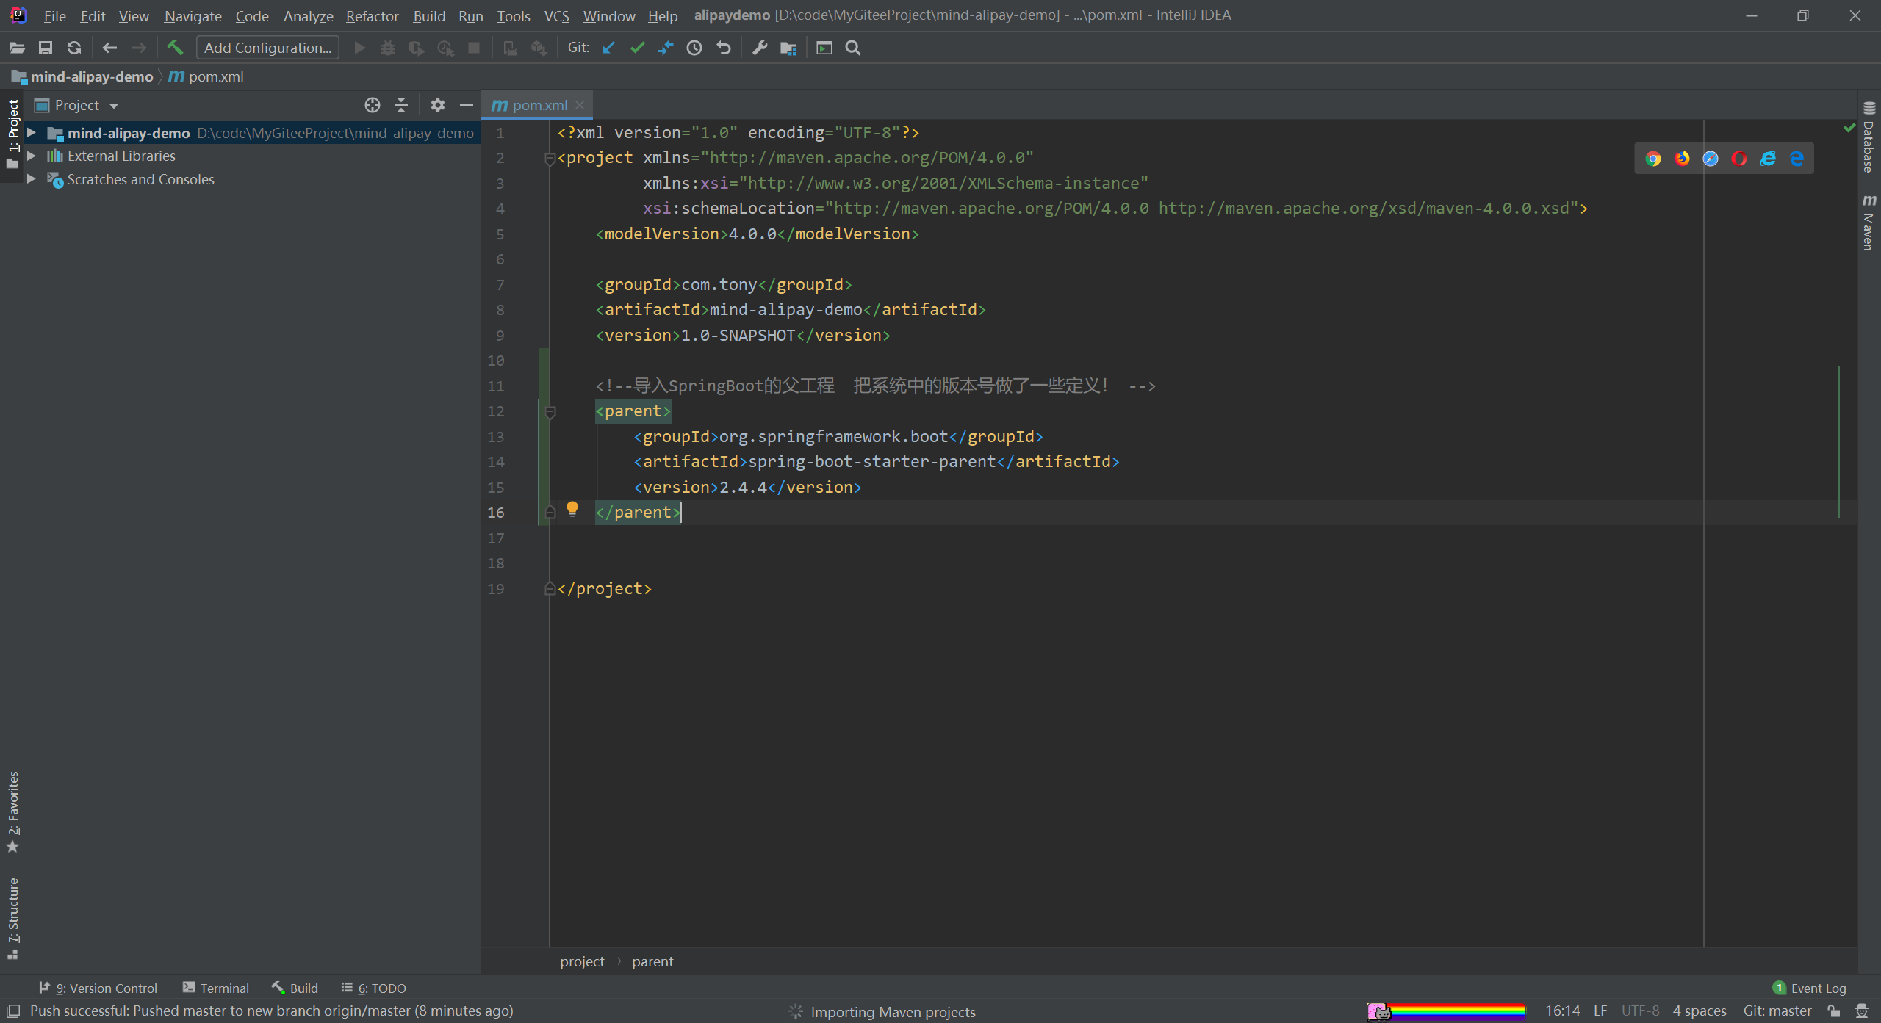This screenshot has width=1881, height=1023.
Task: Open the Terminal tool tab
Action: pyautogui.click(x=216, y=988)
